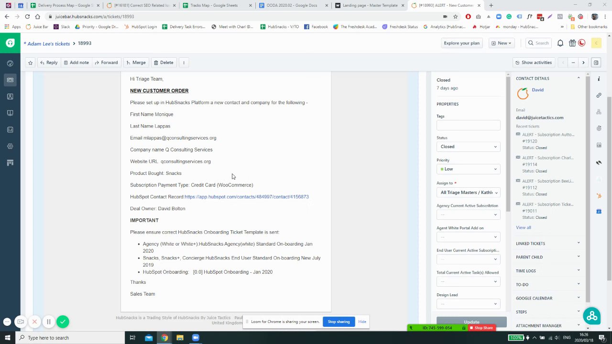Toggle the side panel layout icon
This screenshot has width=612, height=344.
pos(596,63)
